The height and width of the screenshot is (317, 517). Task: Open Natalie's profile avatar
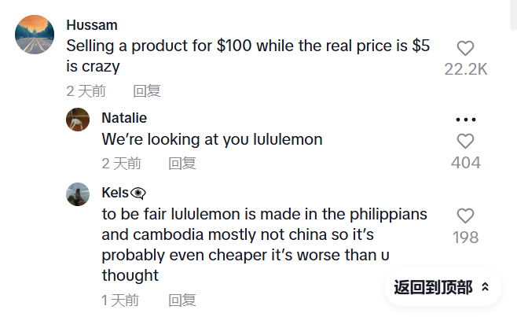point(78,120)
